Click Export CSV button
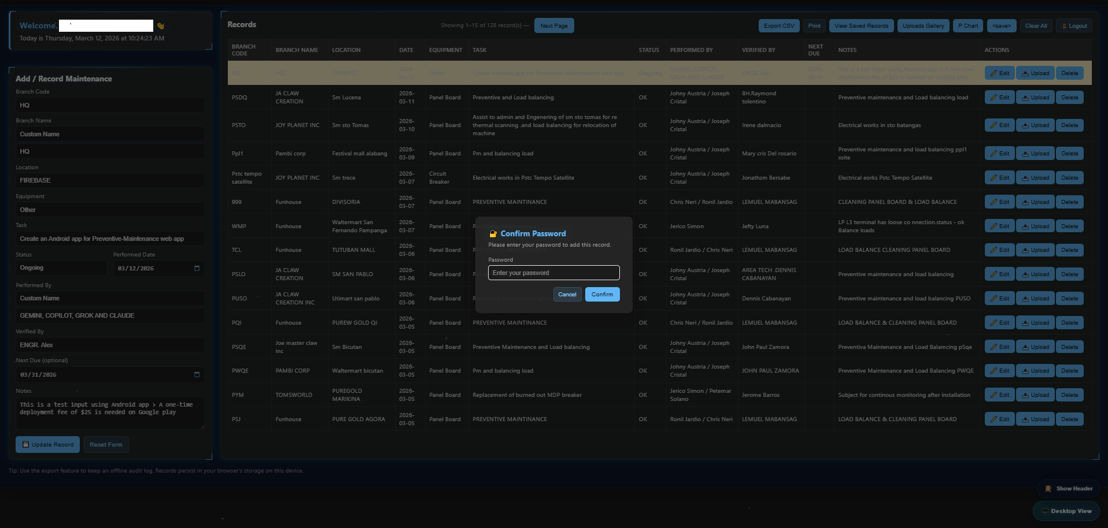Viewport: 1108px width, 528px height. point(778,26)
